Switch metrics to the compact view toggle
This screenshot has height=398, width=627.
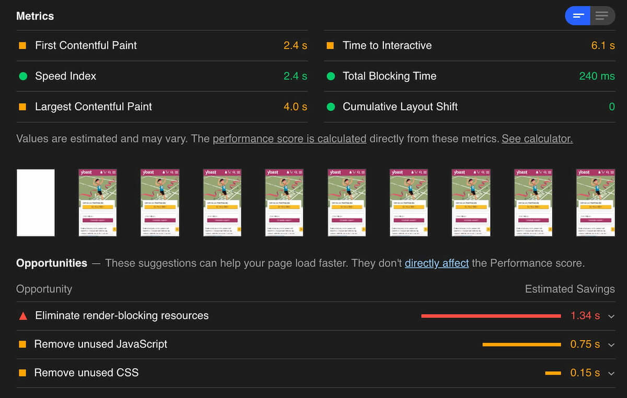coord(578,16)
